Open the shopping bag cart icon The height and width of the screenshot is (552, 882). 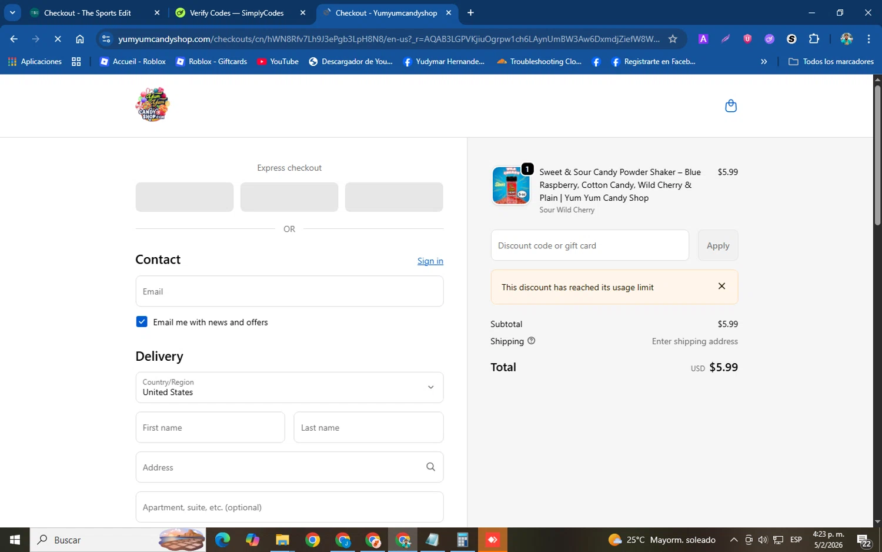click(x=731, y=106)
